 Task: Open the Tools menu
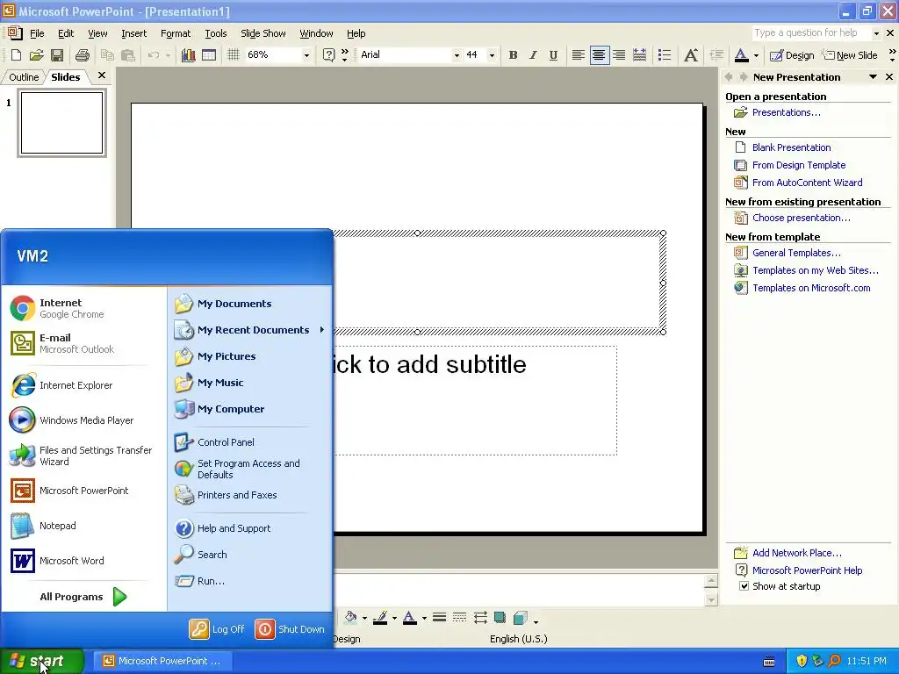tap(216, 33)
